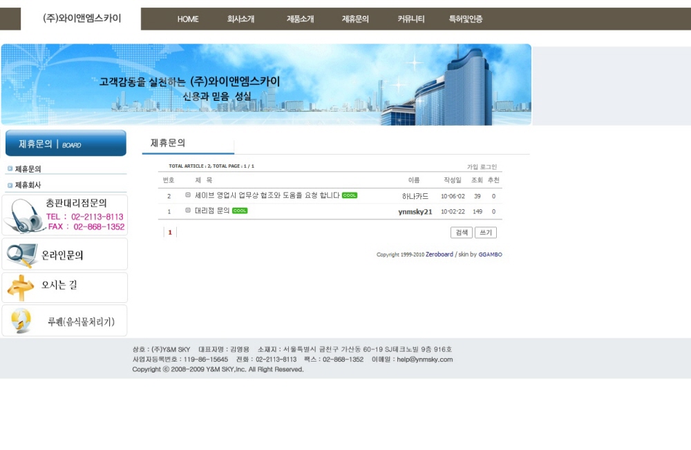Click the 로그인 login link

(489, 167)
